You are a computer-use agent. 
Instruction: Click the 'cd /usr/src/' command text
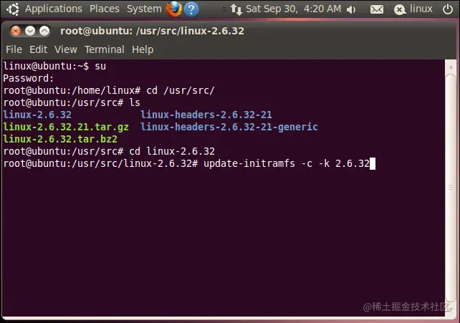click(181, 90)
